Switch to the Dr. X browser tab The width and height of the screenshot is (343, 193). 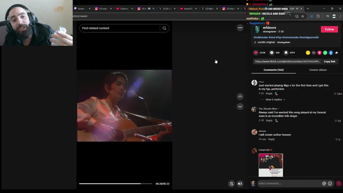(x=167, y=9)
